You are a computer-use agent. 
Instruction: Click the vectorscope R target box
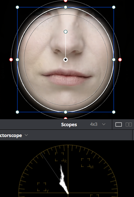tap(59, 157)
